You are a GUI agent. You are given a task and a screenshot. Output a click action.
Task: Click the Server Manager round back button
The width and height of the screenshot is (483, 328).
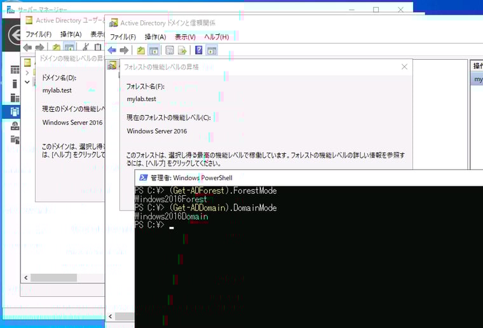click(x=15, y=35)
